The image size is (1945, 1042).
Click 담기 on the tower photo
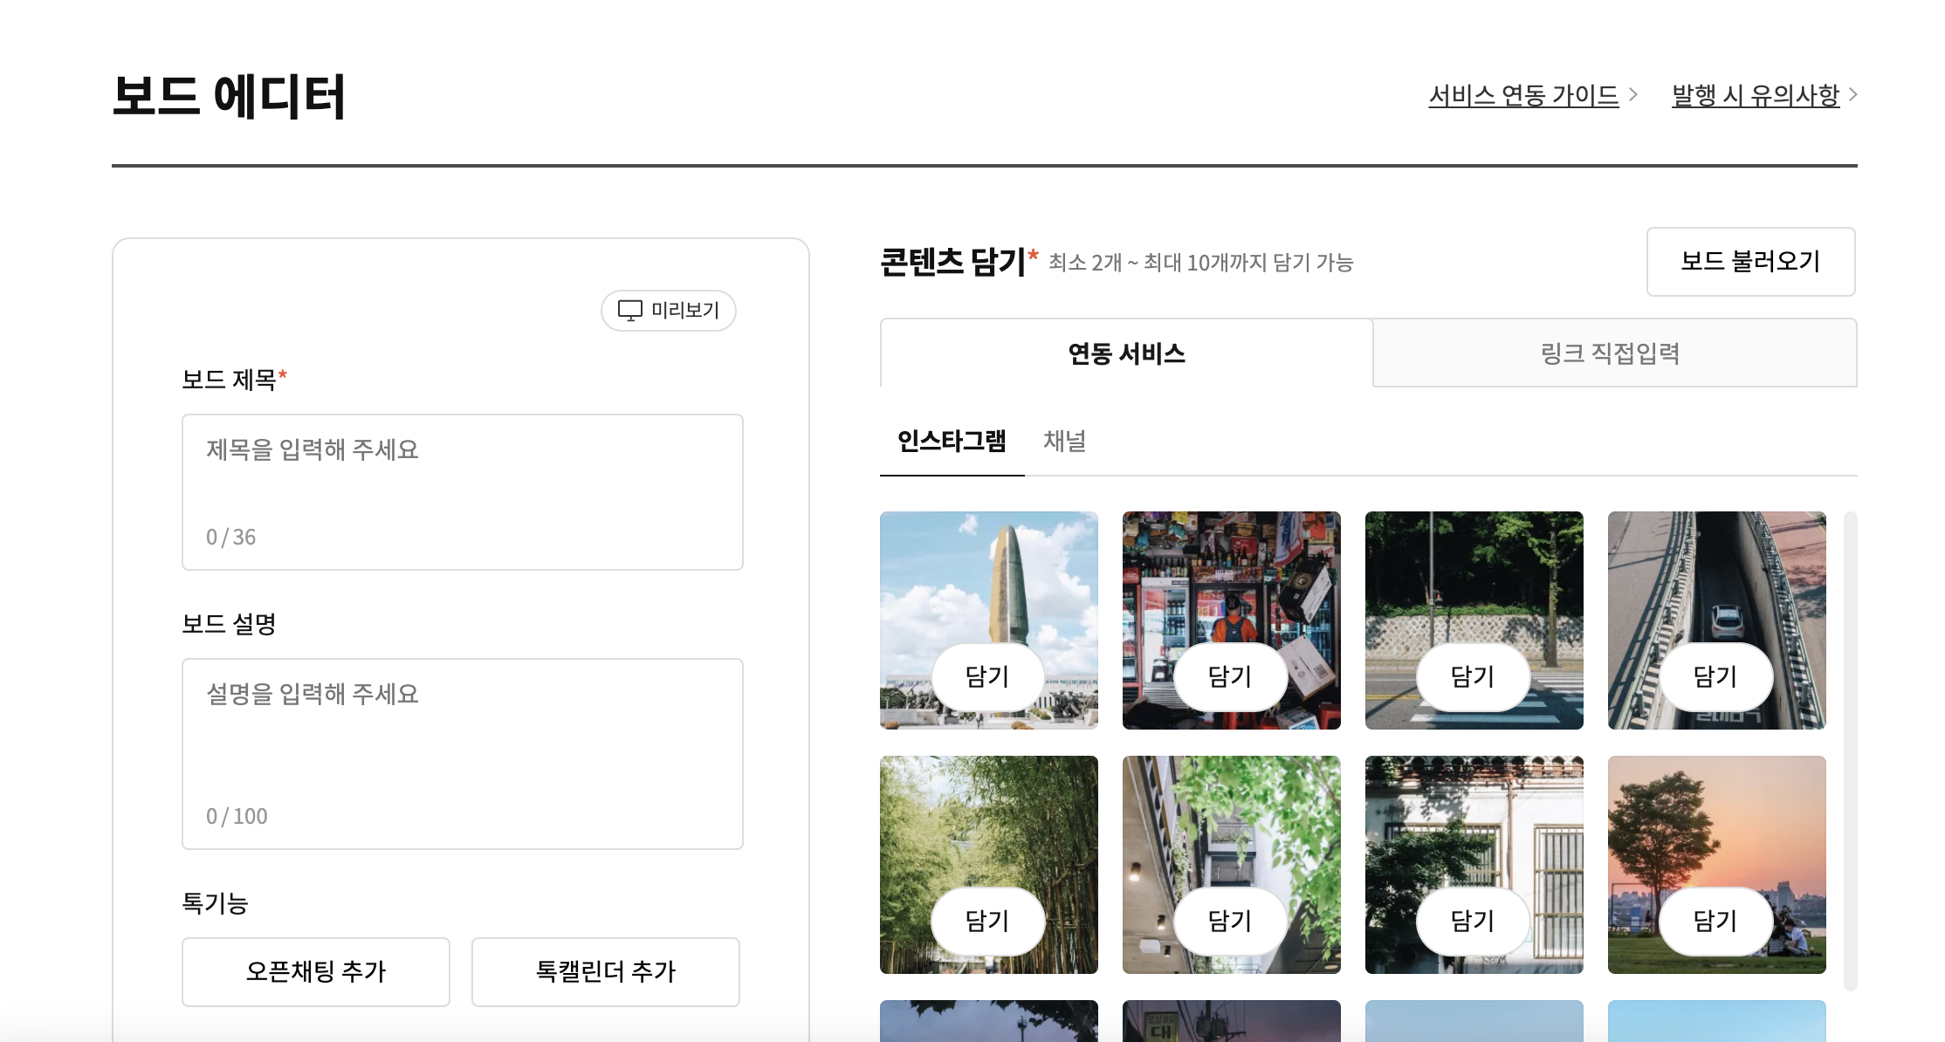click(987, 676)
